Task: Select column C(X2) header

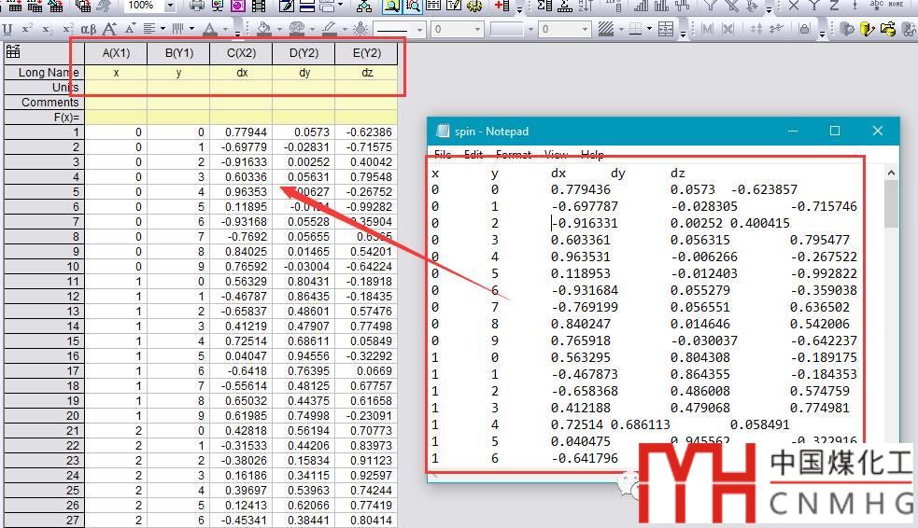Action: coord(241,52)
